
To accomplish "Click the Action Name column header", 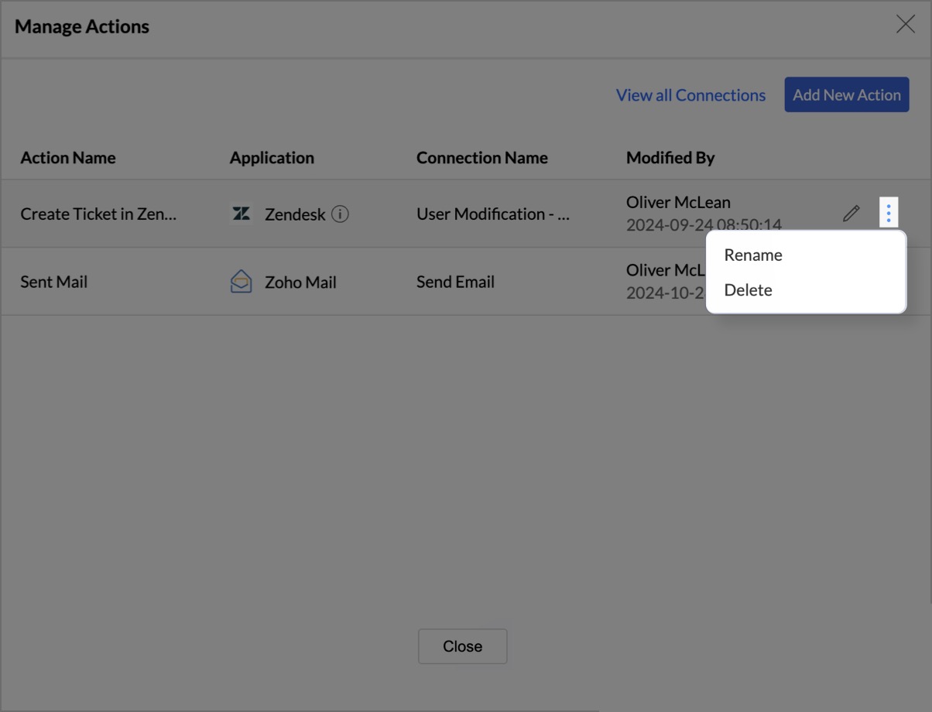I will click(68, 158).
